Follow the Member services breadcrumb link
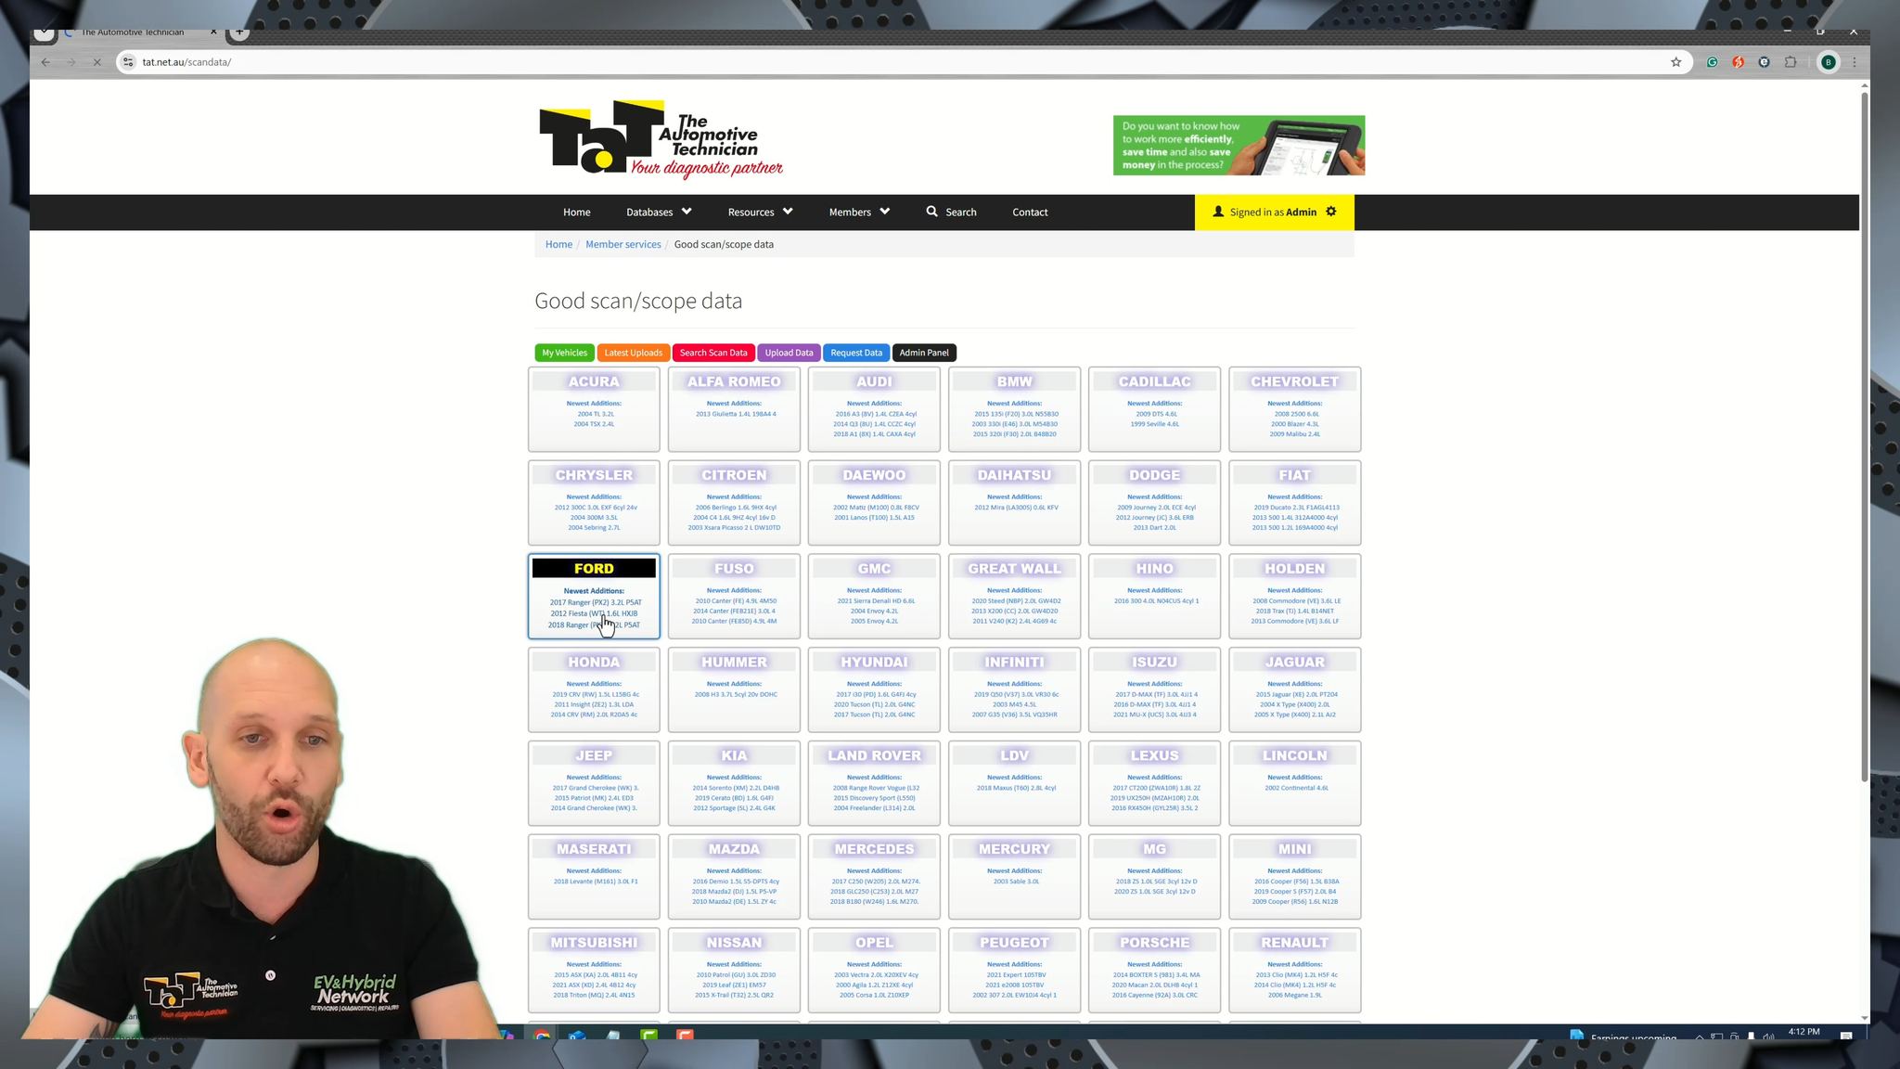 click(x=623, y=244)
